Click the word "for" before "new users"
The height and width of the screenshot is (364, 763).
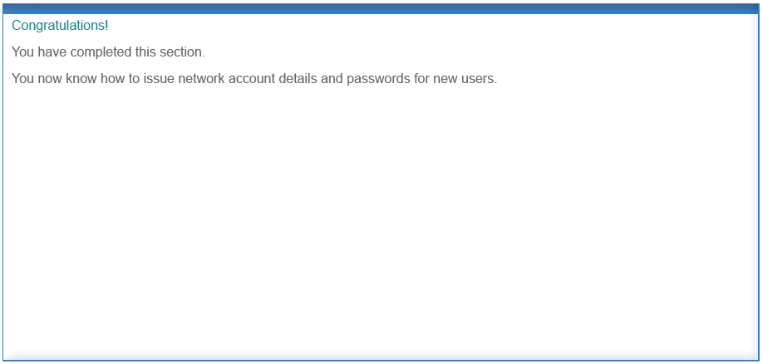(422, 79)
